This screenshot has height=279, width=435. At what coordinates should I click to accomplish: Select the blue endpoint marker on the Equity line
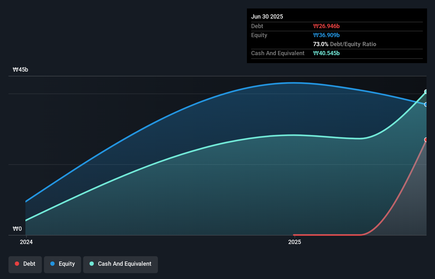click(x=426, y=105)
